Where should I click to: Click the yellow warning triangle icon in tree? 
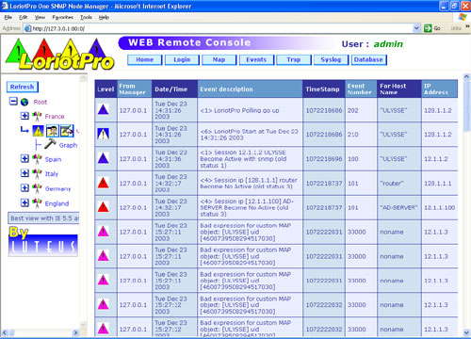[38, 131]
